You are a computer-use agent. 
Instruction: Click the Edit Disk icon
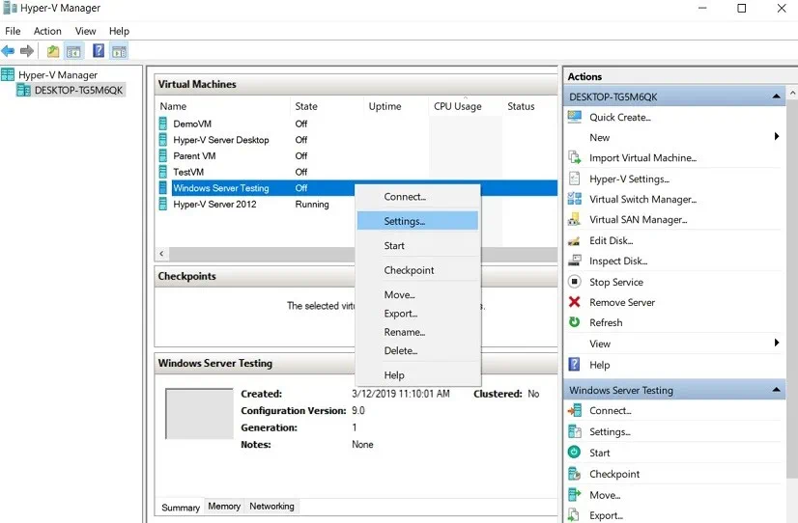(x=574, y=241)
